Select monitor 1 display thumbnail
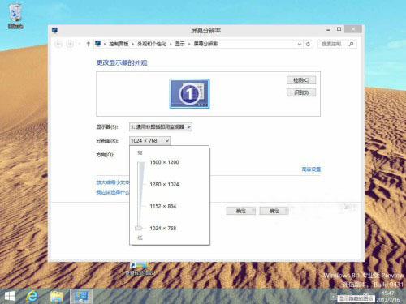This screenshot has height=304, width=406. click(189, 94)
